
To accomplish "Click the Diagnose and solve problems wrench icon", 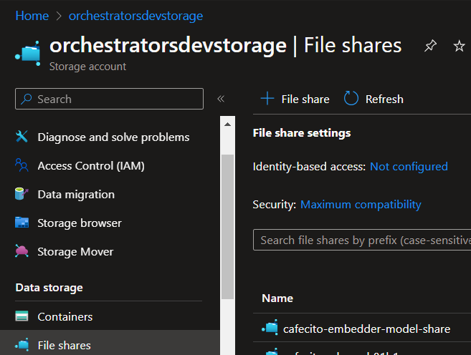I will [22, 137].
